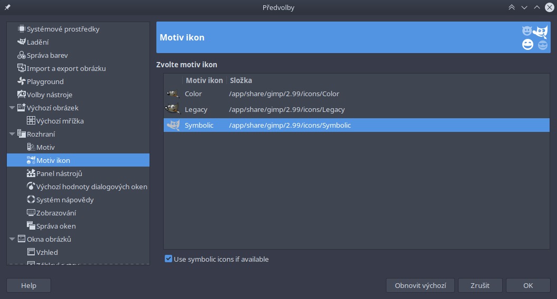Open Playground via its fan icon
557x299 pixels.
pos(22,81)
